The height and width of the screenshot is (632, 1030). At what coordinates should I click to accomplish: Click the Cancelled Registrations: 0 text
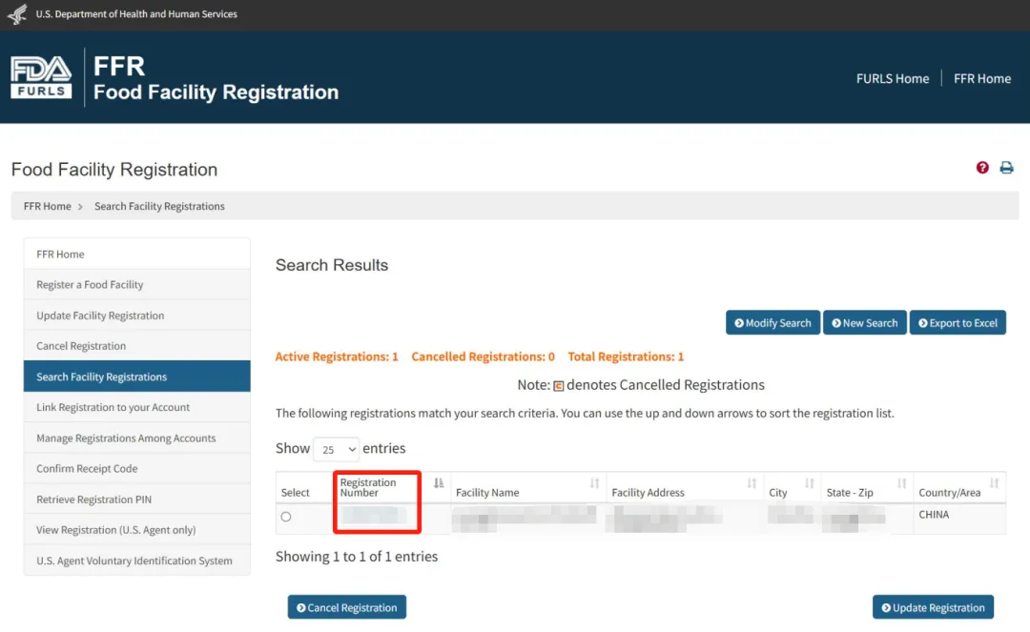(483, 357)
